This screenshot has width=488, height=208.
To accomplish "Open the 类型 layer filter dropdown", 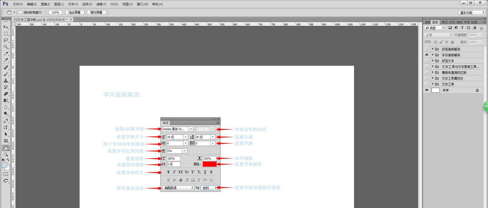I will tap(435, 28).
